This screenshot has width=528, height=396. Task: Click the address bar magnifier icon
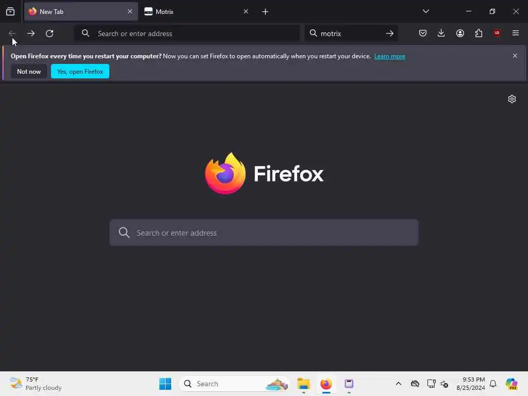coord(86,34)
